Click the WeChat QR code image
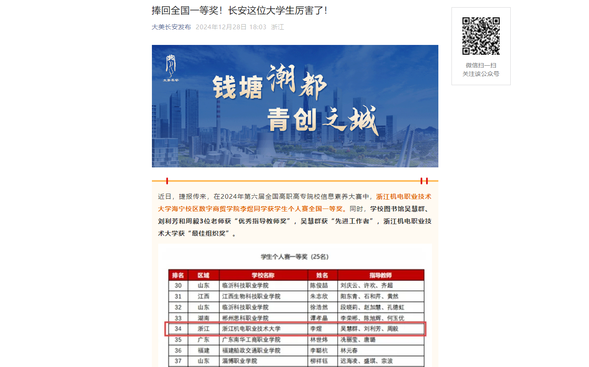Screen dimensions: 589x367 click(481, 36)
